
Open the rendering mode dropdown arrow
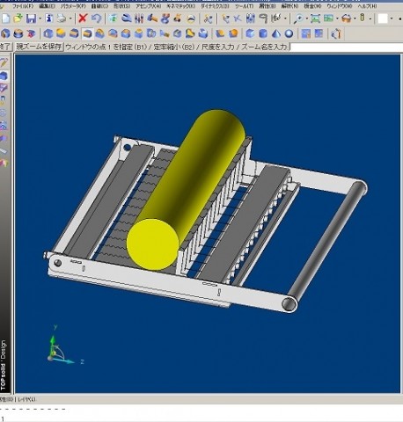[355, 19]
